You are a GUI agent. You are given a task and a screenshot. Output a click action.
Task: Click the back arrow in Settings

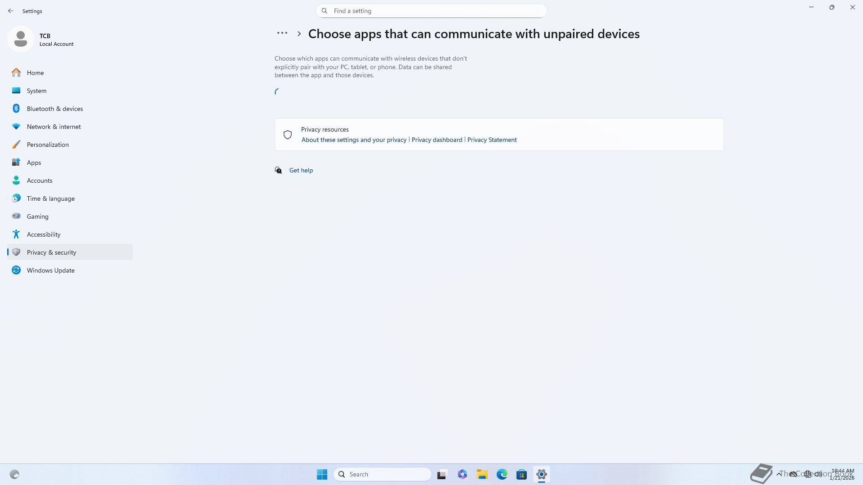click(11, 11)
